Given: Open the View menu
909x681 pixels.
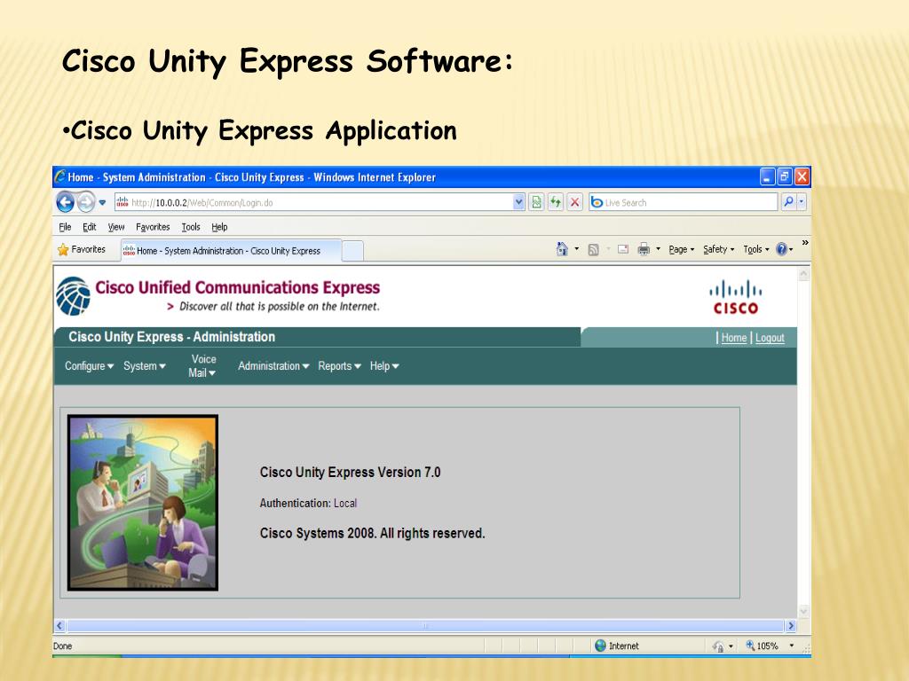Looking at the screenshot, I should [x=116, y=227].
